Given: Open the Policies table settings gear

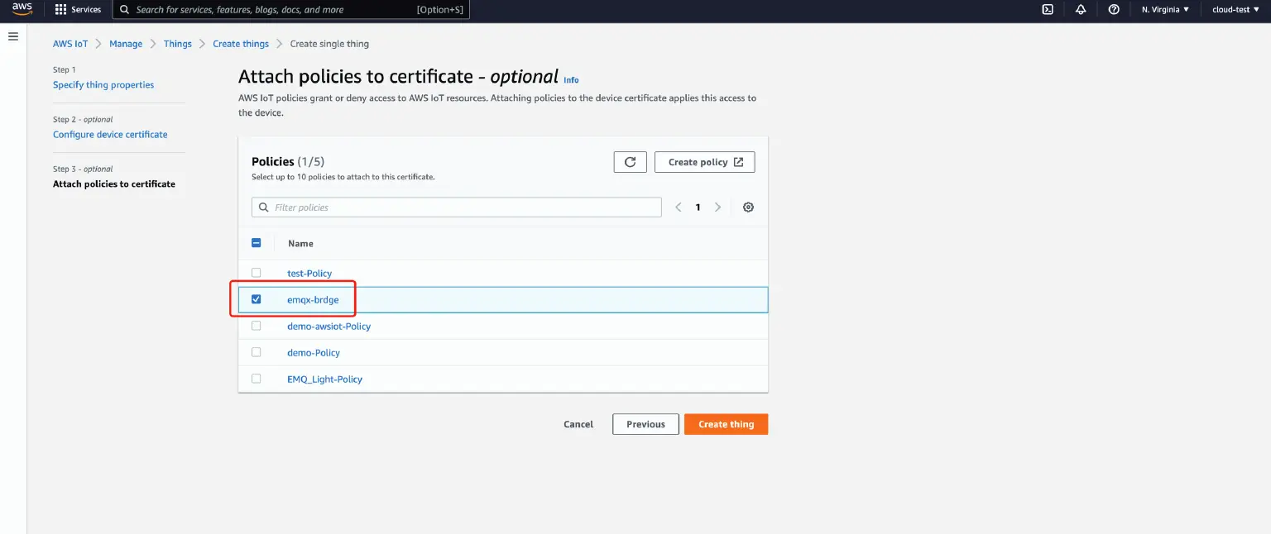Looking at the screenshot, I should tap(748, 207).
